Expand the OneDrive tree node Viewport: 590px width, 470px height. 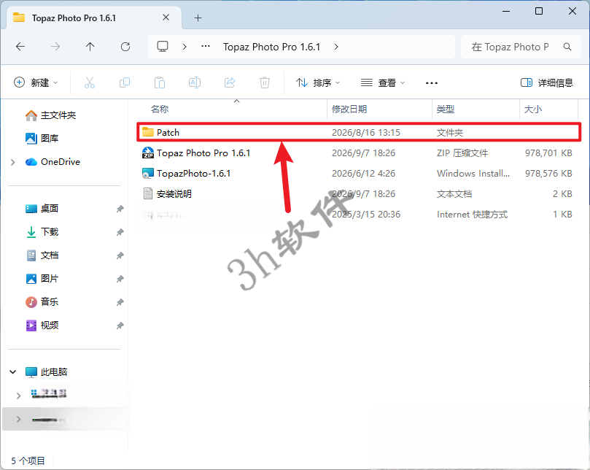click(x=13, y=162)
